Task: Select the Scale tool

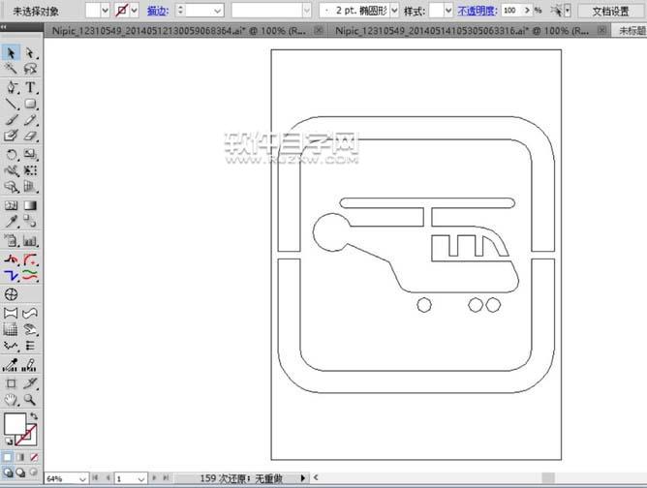Action: point(30,155)
